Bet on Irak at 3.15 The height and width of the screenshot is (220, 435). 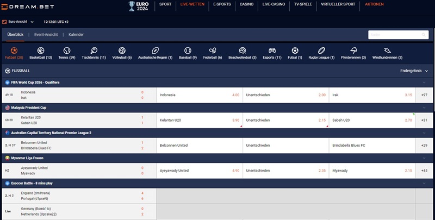tap(372, 95)
